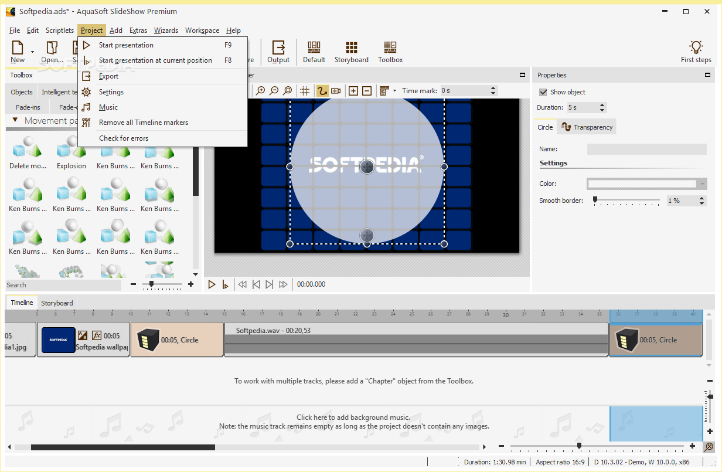
Task: Click the Output toolbar icon
Action: [x=278, y=48]
